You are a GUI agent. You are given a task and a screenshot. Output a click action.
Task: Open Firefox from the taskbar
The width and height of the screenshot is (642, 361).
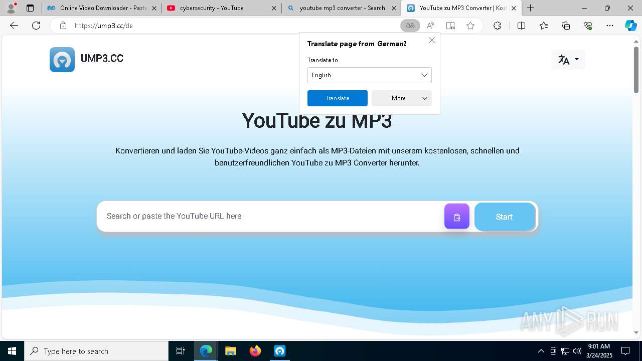pyautogui.click(x=255, y=351)
